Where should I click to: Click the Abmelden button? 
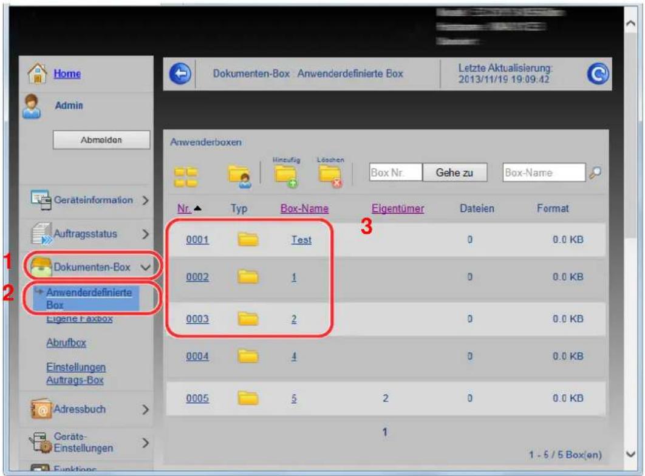(101, 140)
